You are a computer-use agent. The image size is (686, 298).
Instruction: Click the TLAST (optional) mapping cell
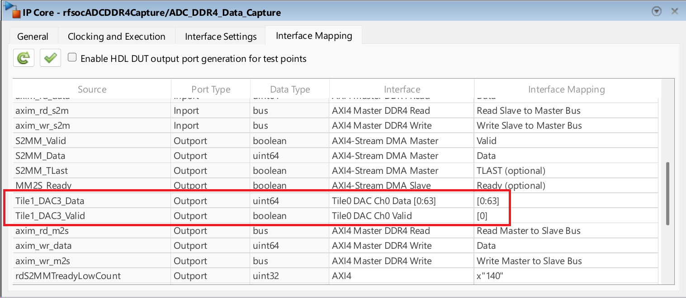click(x=565, y=171)
